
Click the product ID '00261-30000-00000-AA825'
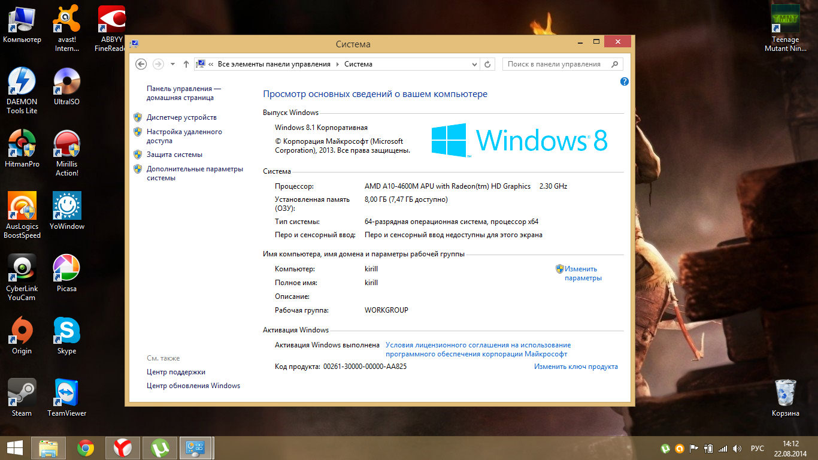[x=365, y=367]
